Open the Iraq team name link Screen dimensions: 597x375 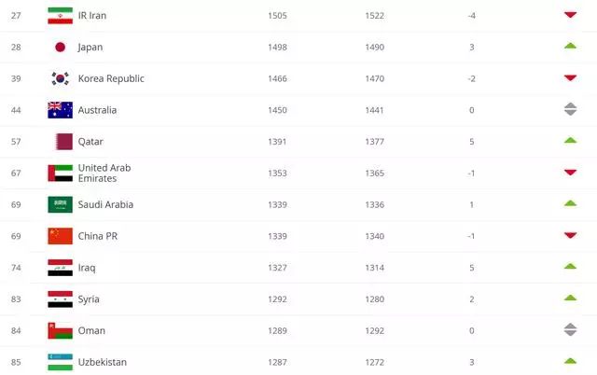(87, 268)
